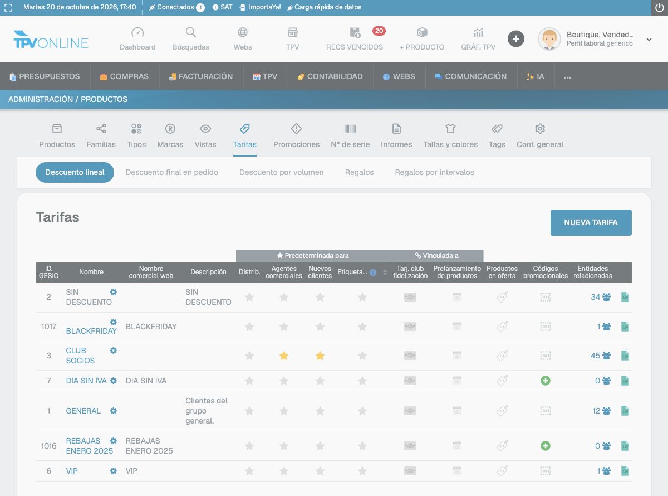This screenshot has width=668, height=496.
Task: Open settings gear for VIP tariff
Action: [x=114, y=471]
